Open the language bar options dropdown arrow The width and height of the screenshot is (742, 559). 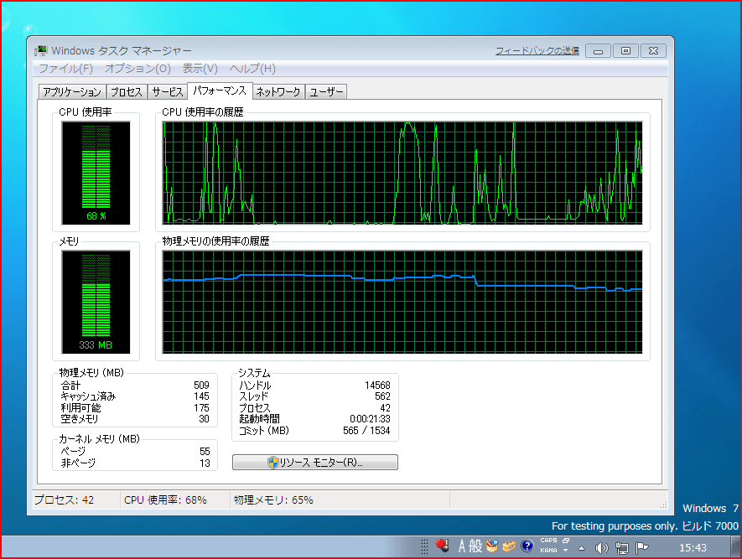pos(565,551)
